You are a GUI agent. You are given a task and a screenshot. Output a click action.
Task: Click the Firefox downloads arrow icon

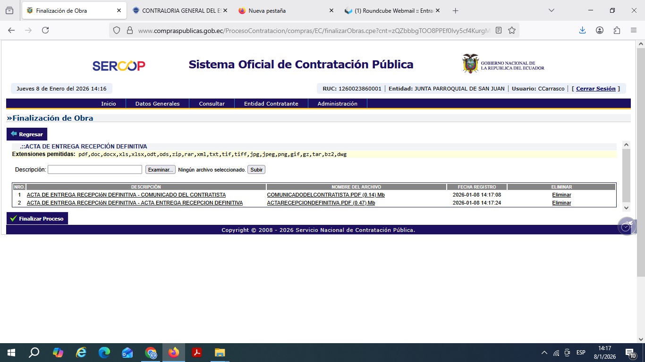(x=582, y=30)
